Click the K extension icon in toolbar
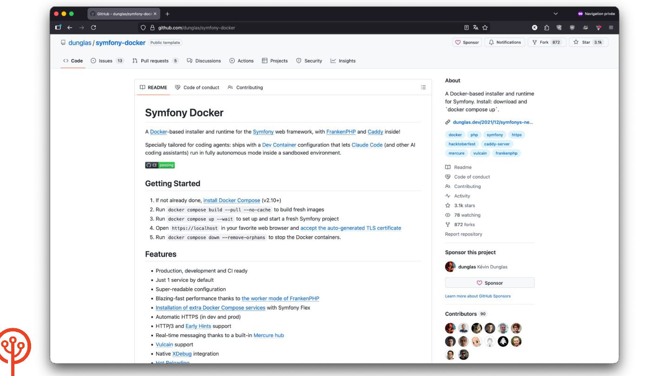 pyautogui.click(x=535, y=27)
